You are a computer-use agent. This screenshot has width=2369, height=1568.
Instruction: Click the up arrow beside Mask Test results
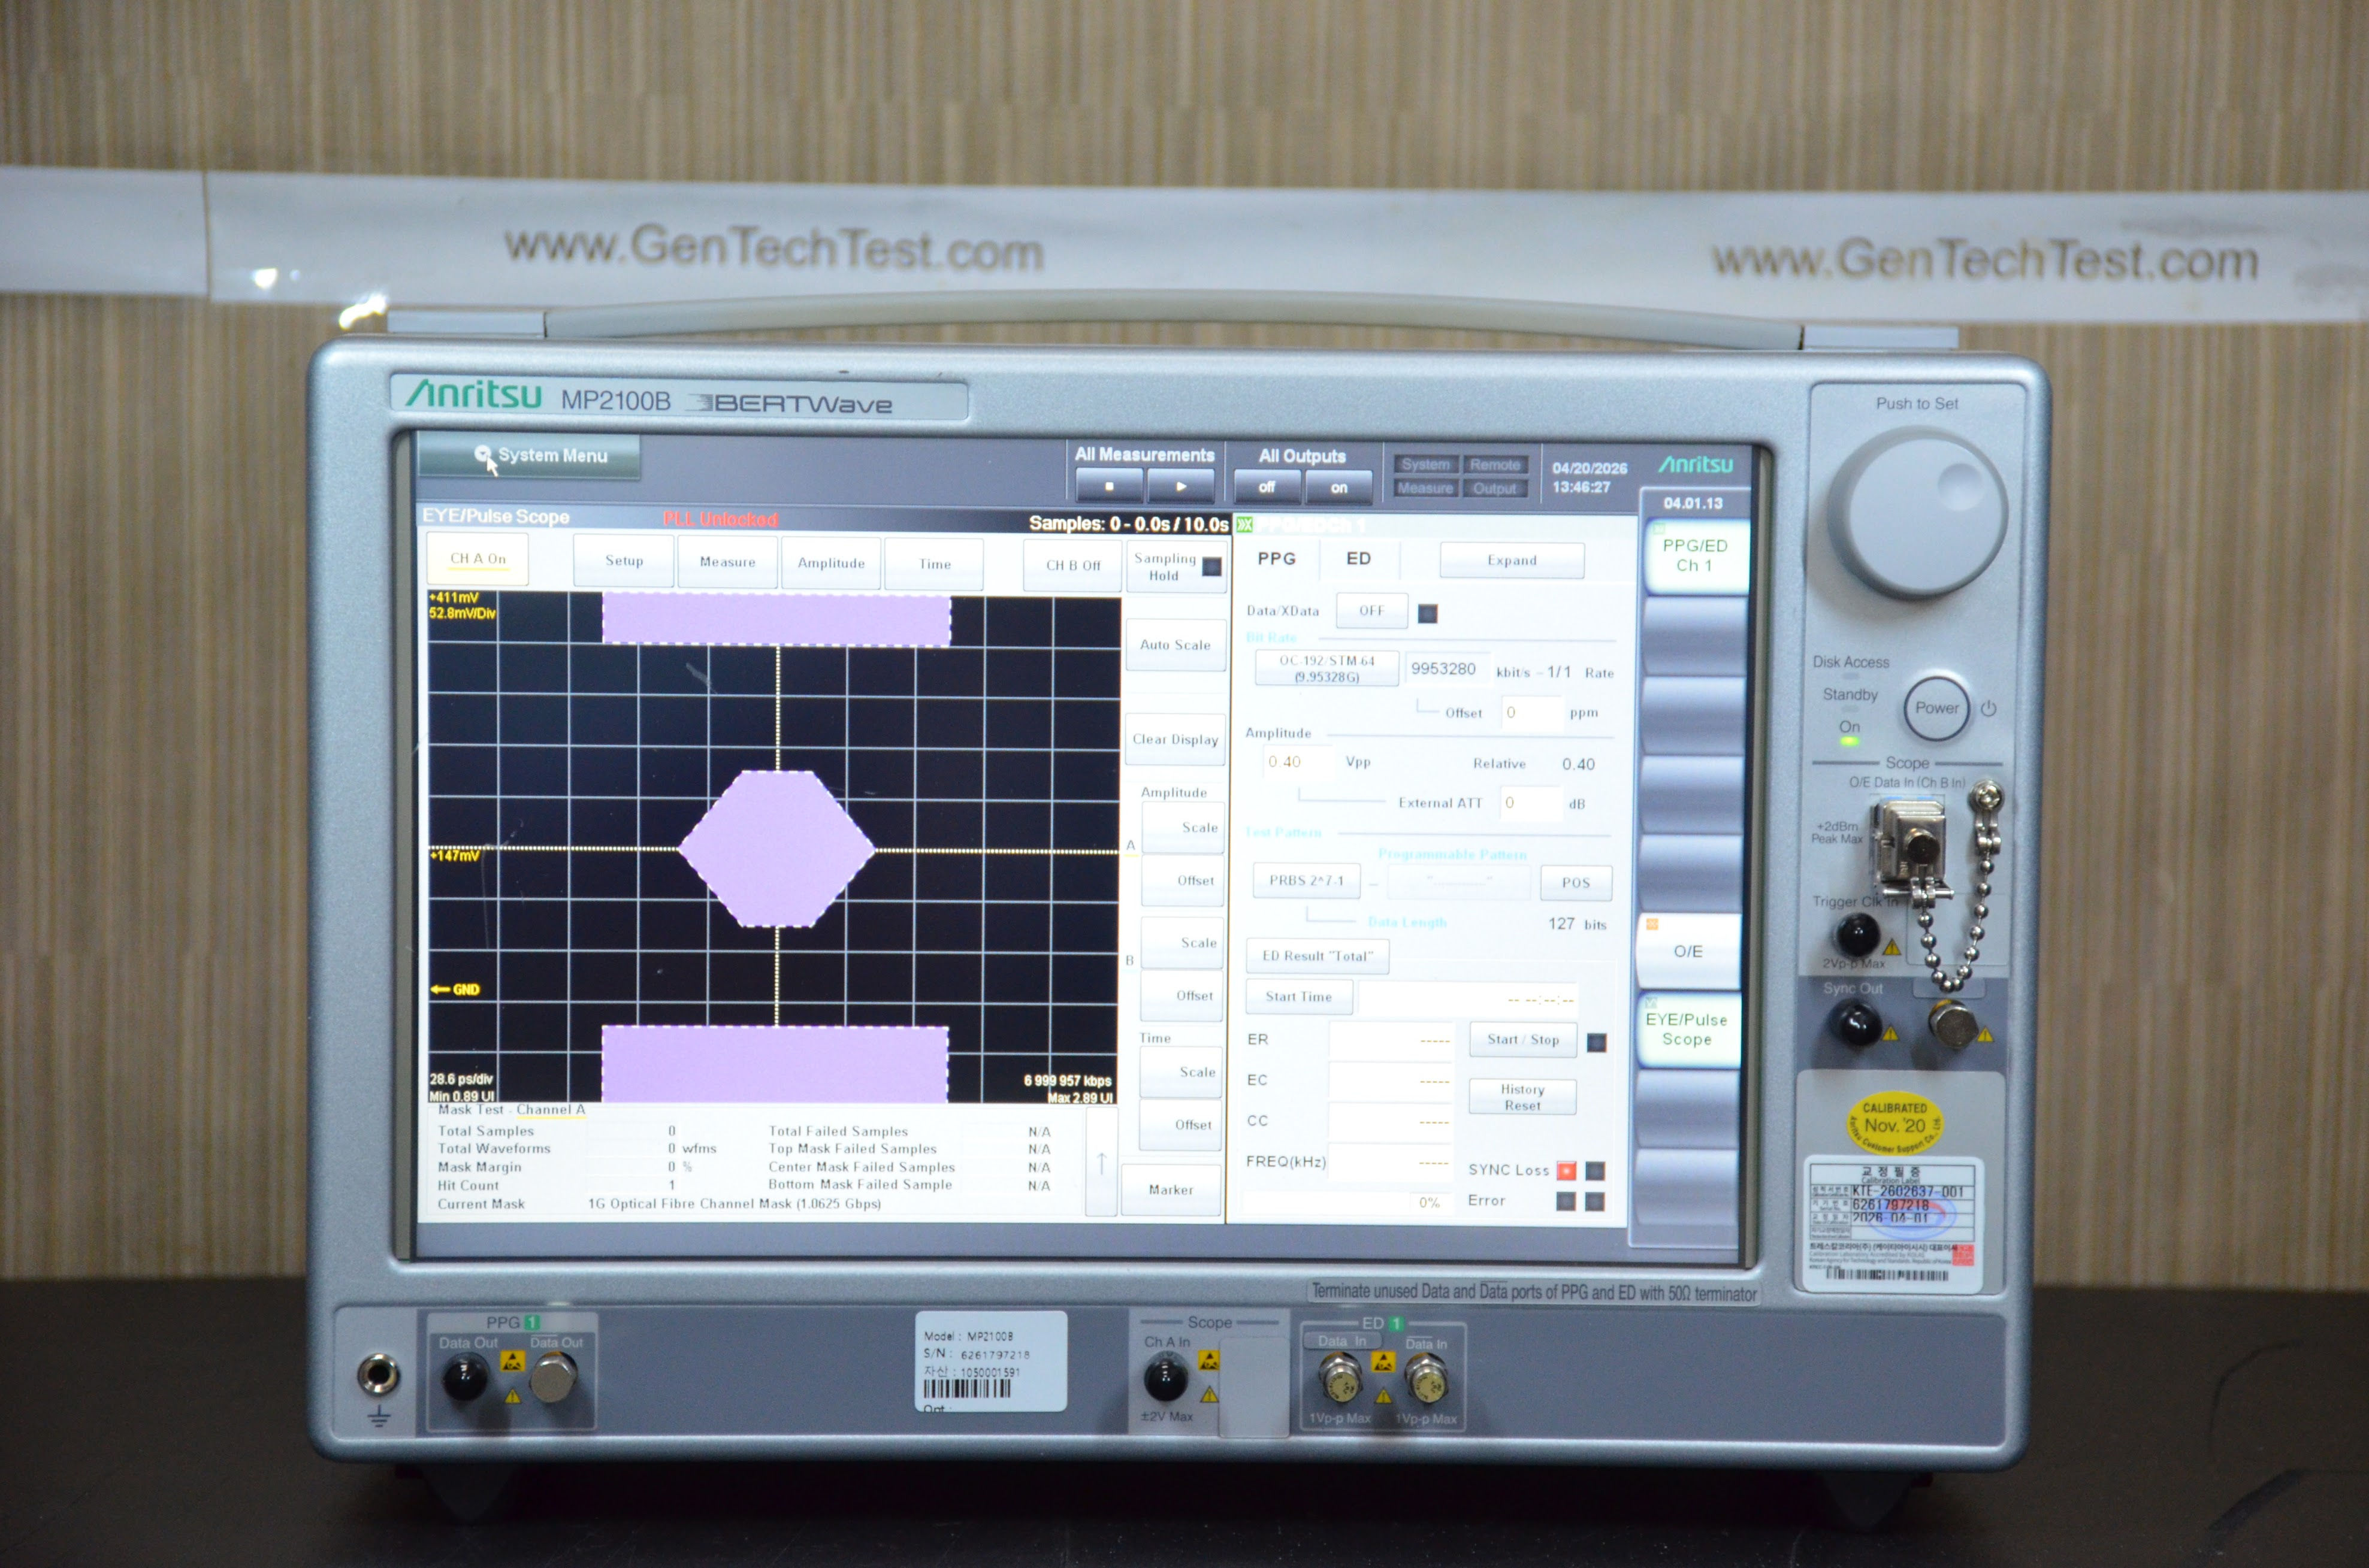click(x=1101, y=1163)
